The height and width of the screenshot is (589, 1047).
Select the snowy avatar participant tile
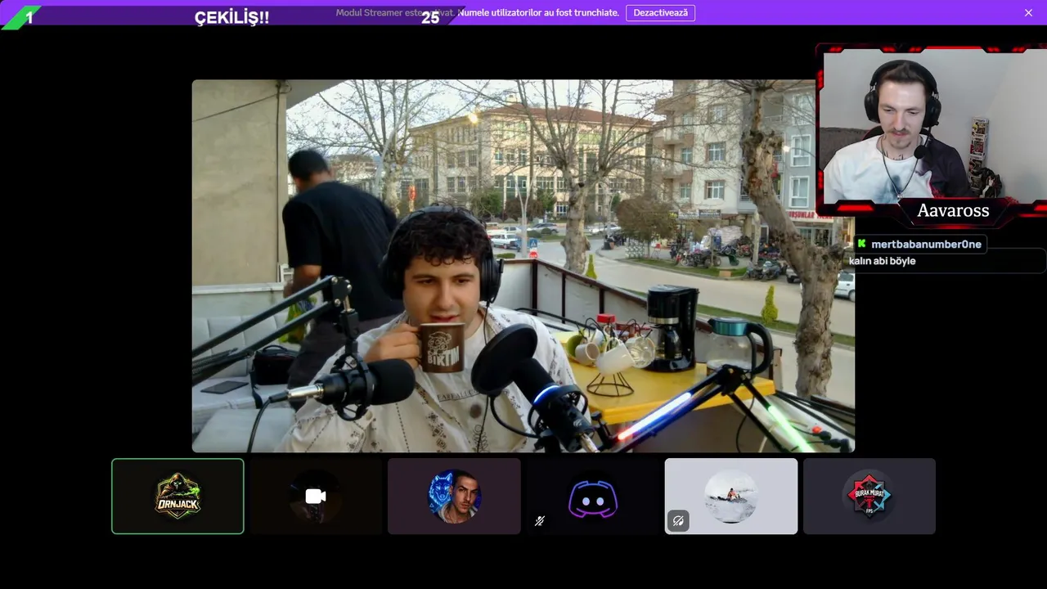pos(731,496)
